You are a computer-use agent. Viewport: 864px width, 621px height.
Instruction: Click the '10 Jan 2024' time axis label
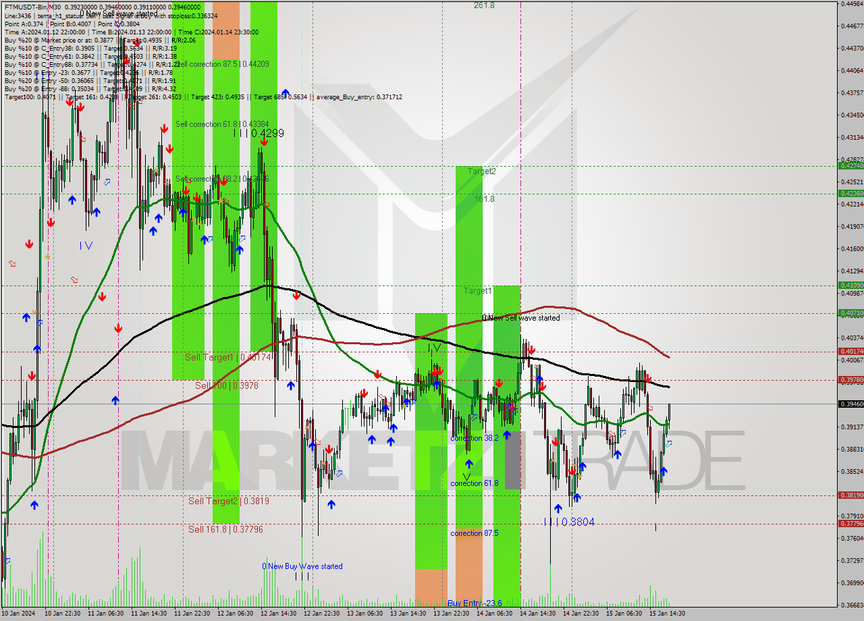[x=18, y=614]
